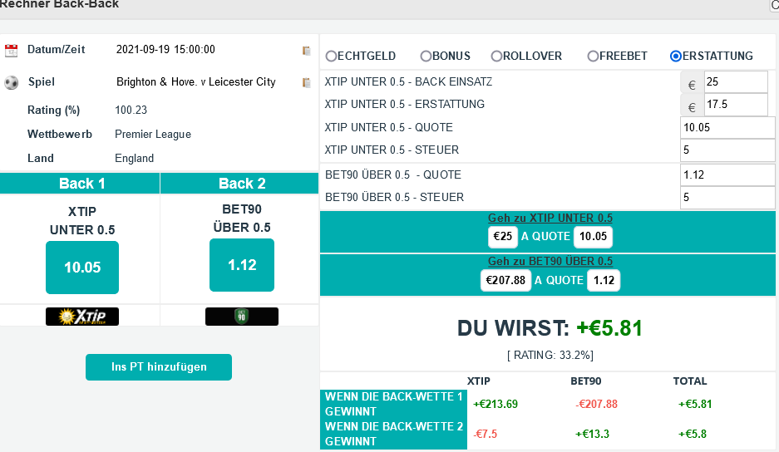Click the 1.12 odds tile under BET90
The height and width of the screenshot is (452, 779).
[x=242, y=265]
